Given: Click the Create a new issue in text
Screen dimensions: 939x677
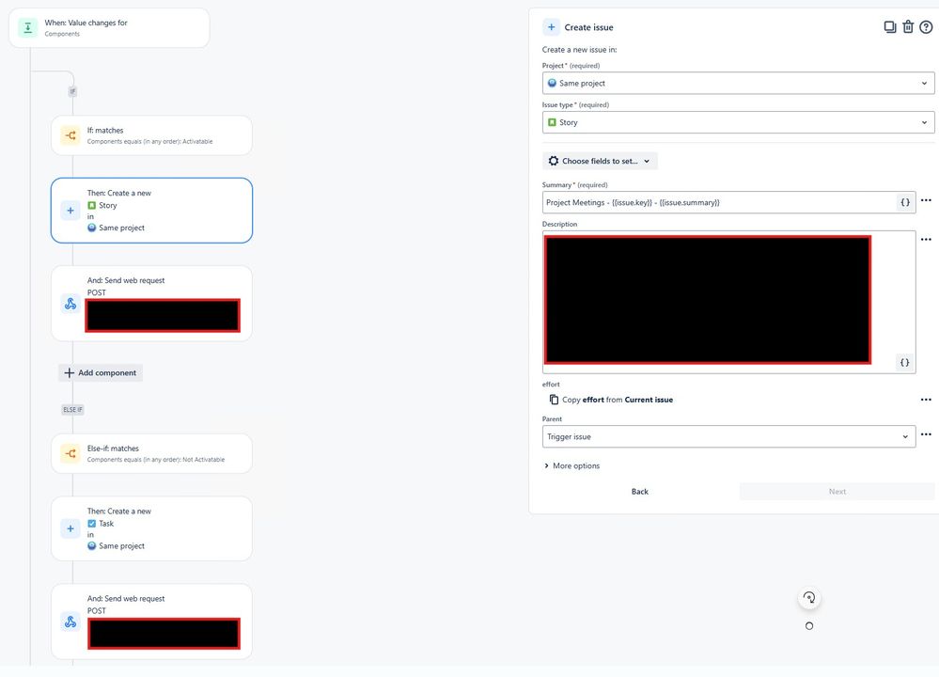Looking at the screenshot, I should pyautogui.click(x=579, y=50).
